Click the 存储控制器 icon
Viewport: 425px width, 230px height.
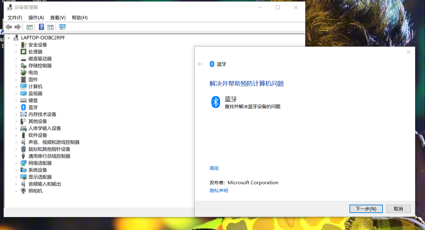click(x=24, y=66)
